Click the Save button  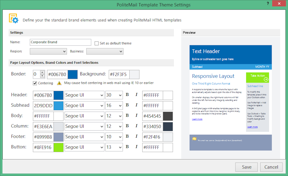pyautogui.click(x=246, y=167)
